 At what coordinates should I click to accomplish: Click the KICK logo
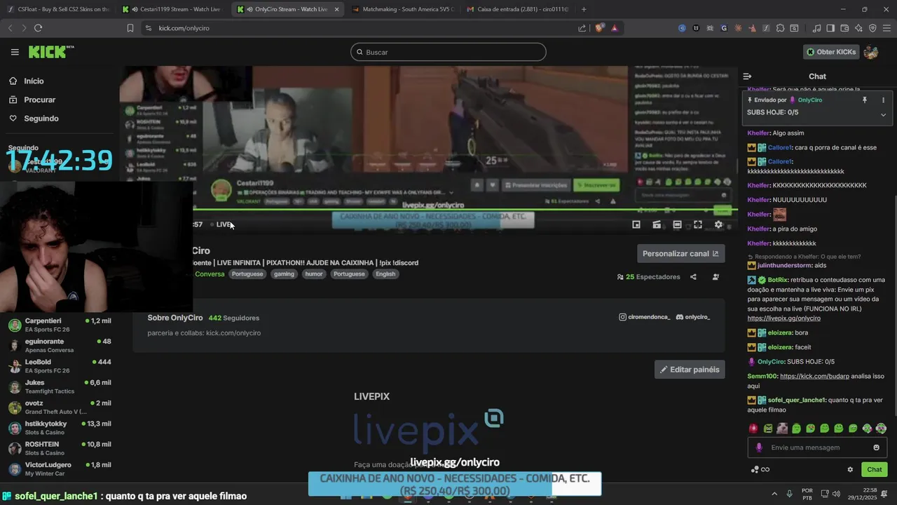point(50,52)
